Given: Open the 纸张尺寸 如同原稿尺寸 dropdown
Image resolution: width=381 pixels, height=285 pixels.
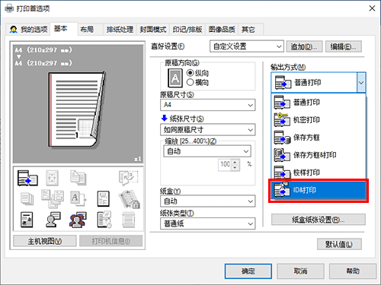Looking at the screenshot, I should pos(207,130).
